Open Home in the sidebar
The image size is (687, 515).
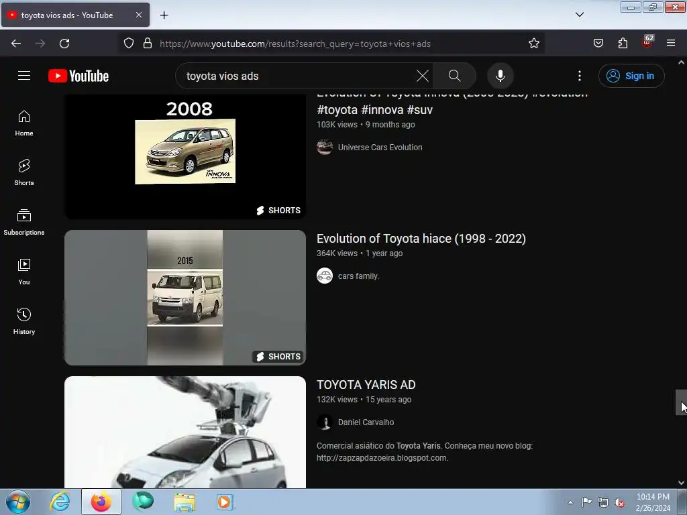coord(24,123)
